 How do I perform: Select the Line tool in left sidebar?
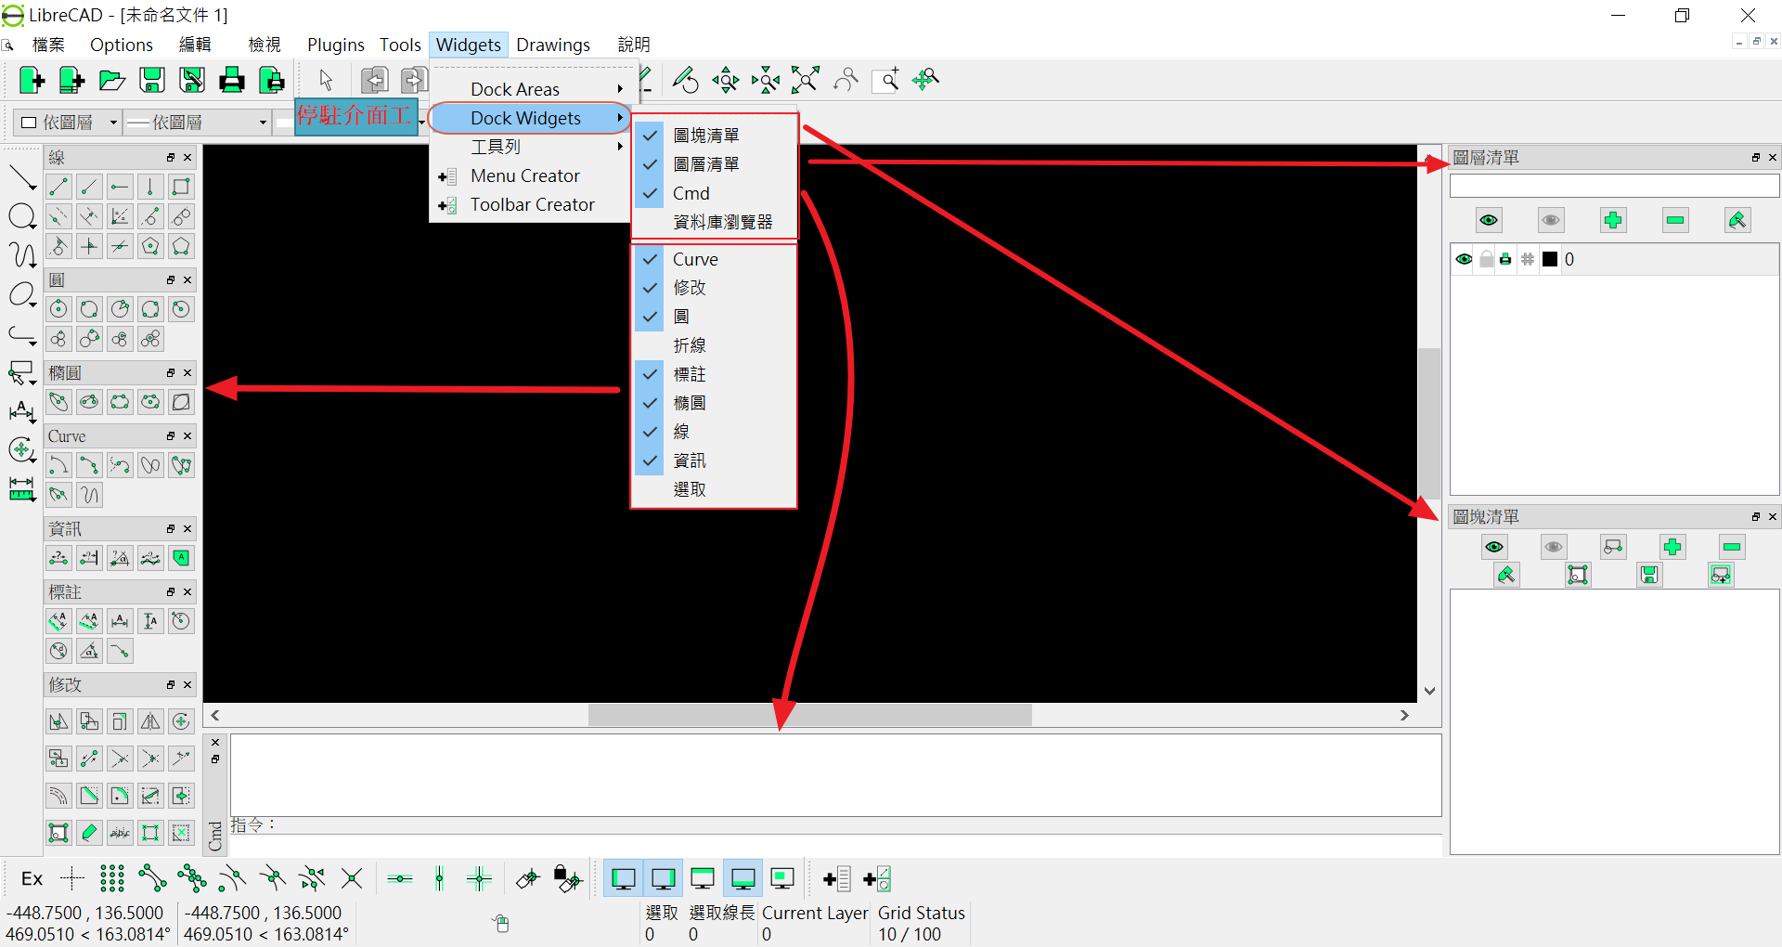click(x=22, y=176)
